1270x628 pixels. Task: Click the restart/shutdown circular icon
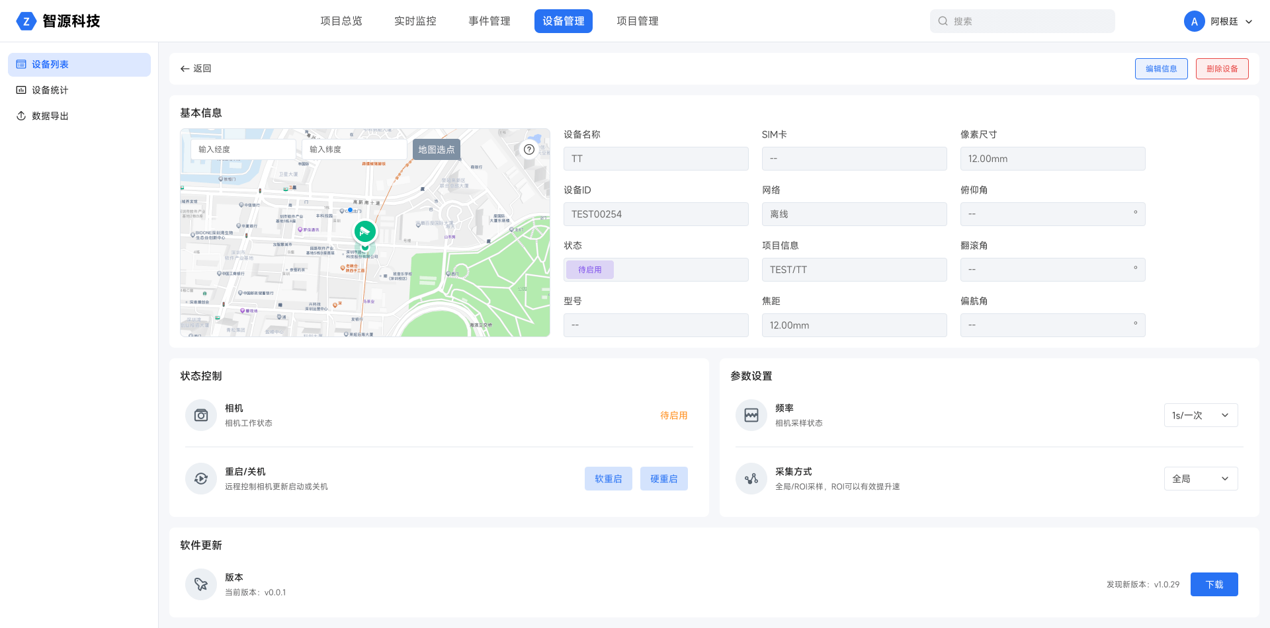(201, 479)
